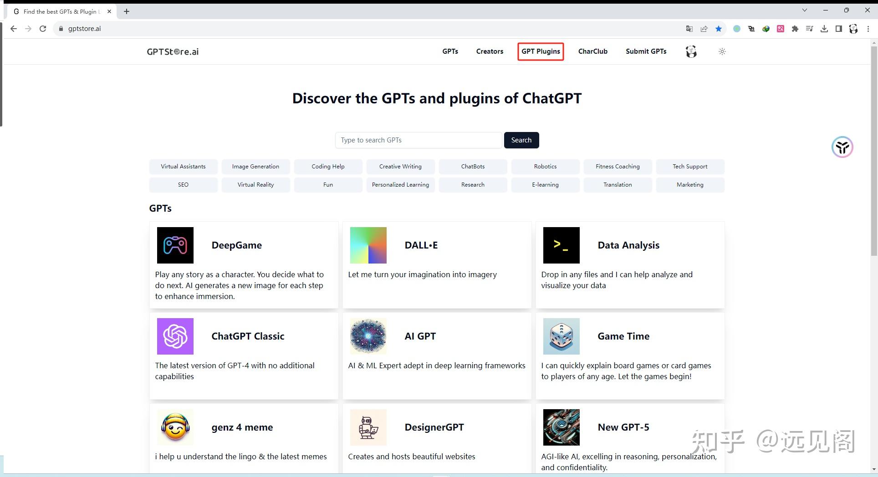878x477 pixels.
Task: Select Creators in the navigation bar
Action: tap(490, 51)
